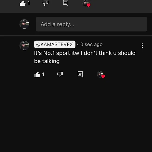This screenshot has width=152, height=152.
Task: Click the 'It's No.1 sport itw' text
Action: (x=56, y=53)
